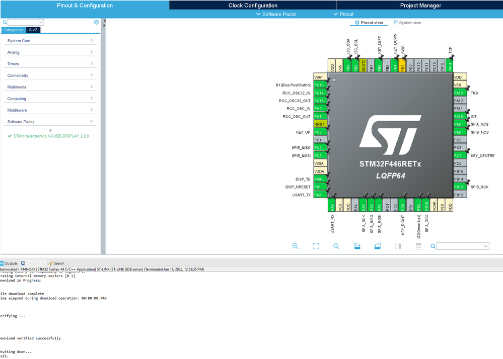Click the zoom in magnifier icon
Viewport: 503px width, 359px height.
pos(295,246)
